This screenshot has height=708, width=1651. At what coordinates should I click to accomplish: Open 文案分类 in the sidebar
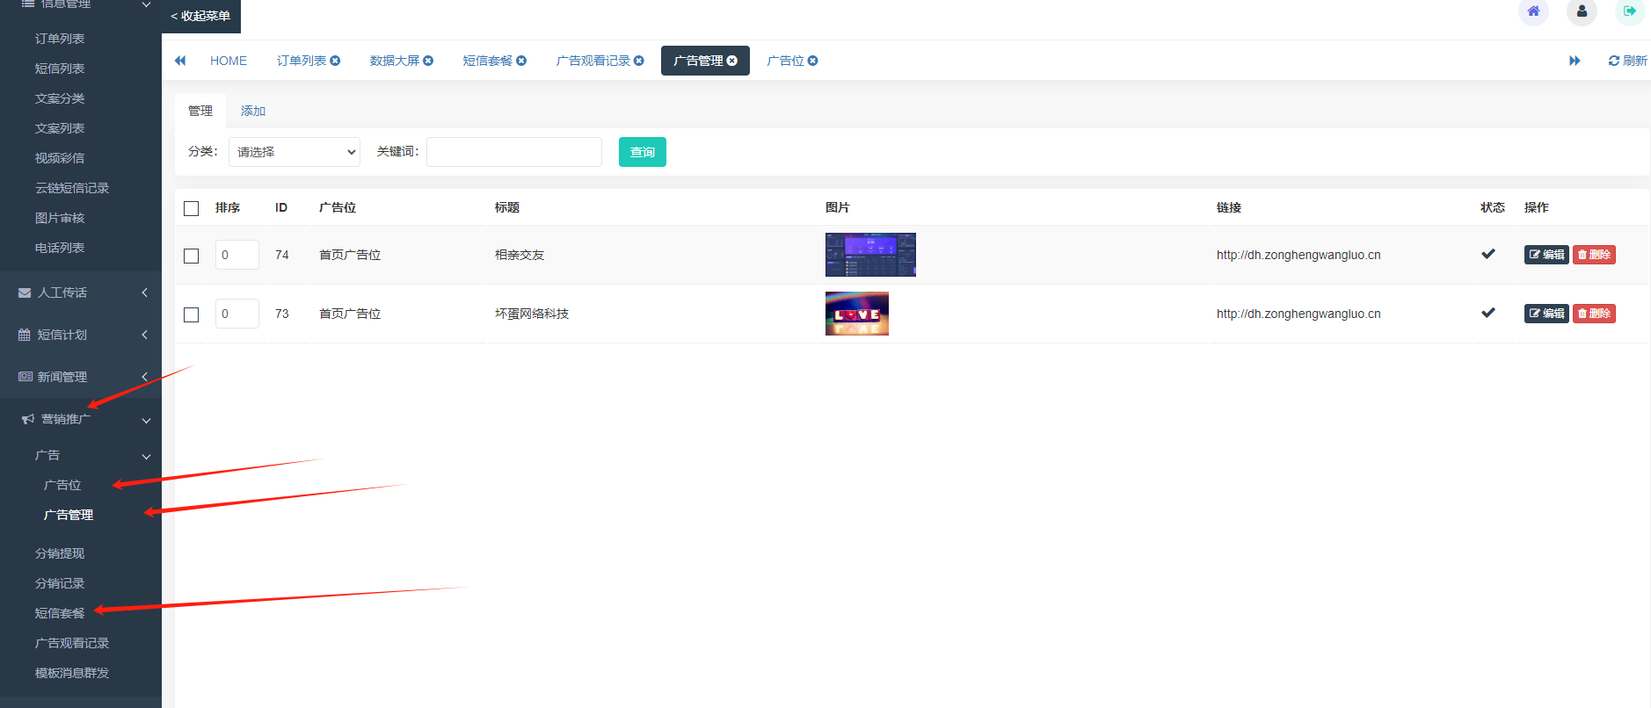click(60, 98)
